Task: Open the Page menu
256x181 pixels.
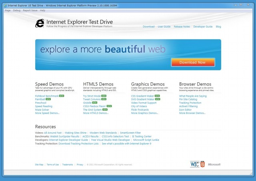Action: tap(8, 10)
